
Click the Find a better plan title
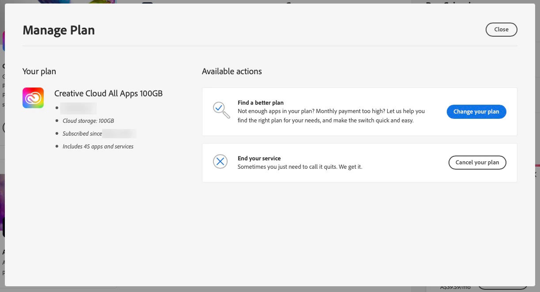point(260,103)
